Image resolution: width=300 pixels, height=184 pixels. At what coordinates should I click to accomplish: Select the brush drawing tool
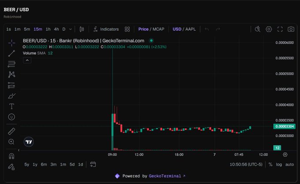point(11,96)
